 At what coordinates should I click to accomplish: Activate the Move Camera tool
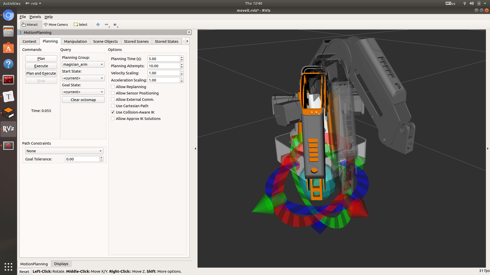pyautogui.click(x=56, y=24)
